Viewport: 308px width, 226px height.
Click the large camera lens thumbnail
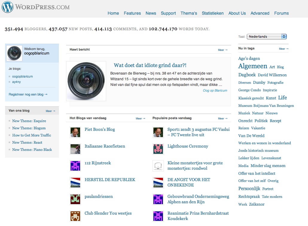[86, 81]
